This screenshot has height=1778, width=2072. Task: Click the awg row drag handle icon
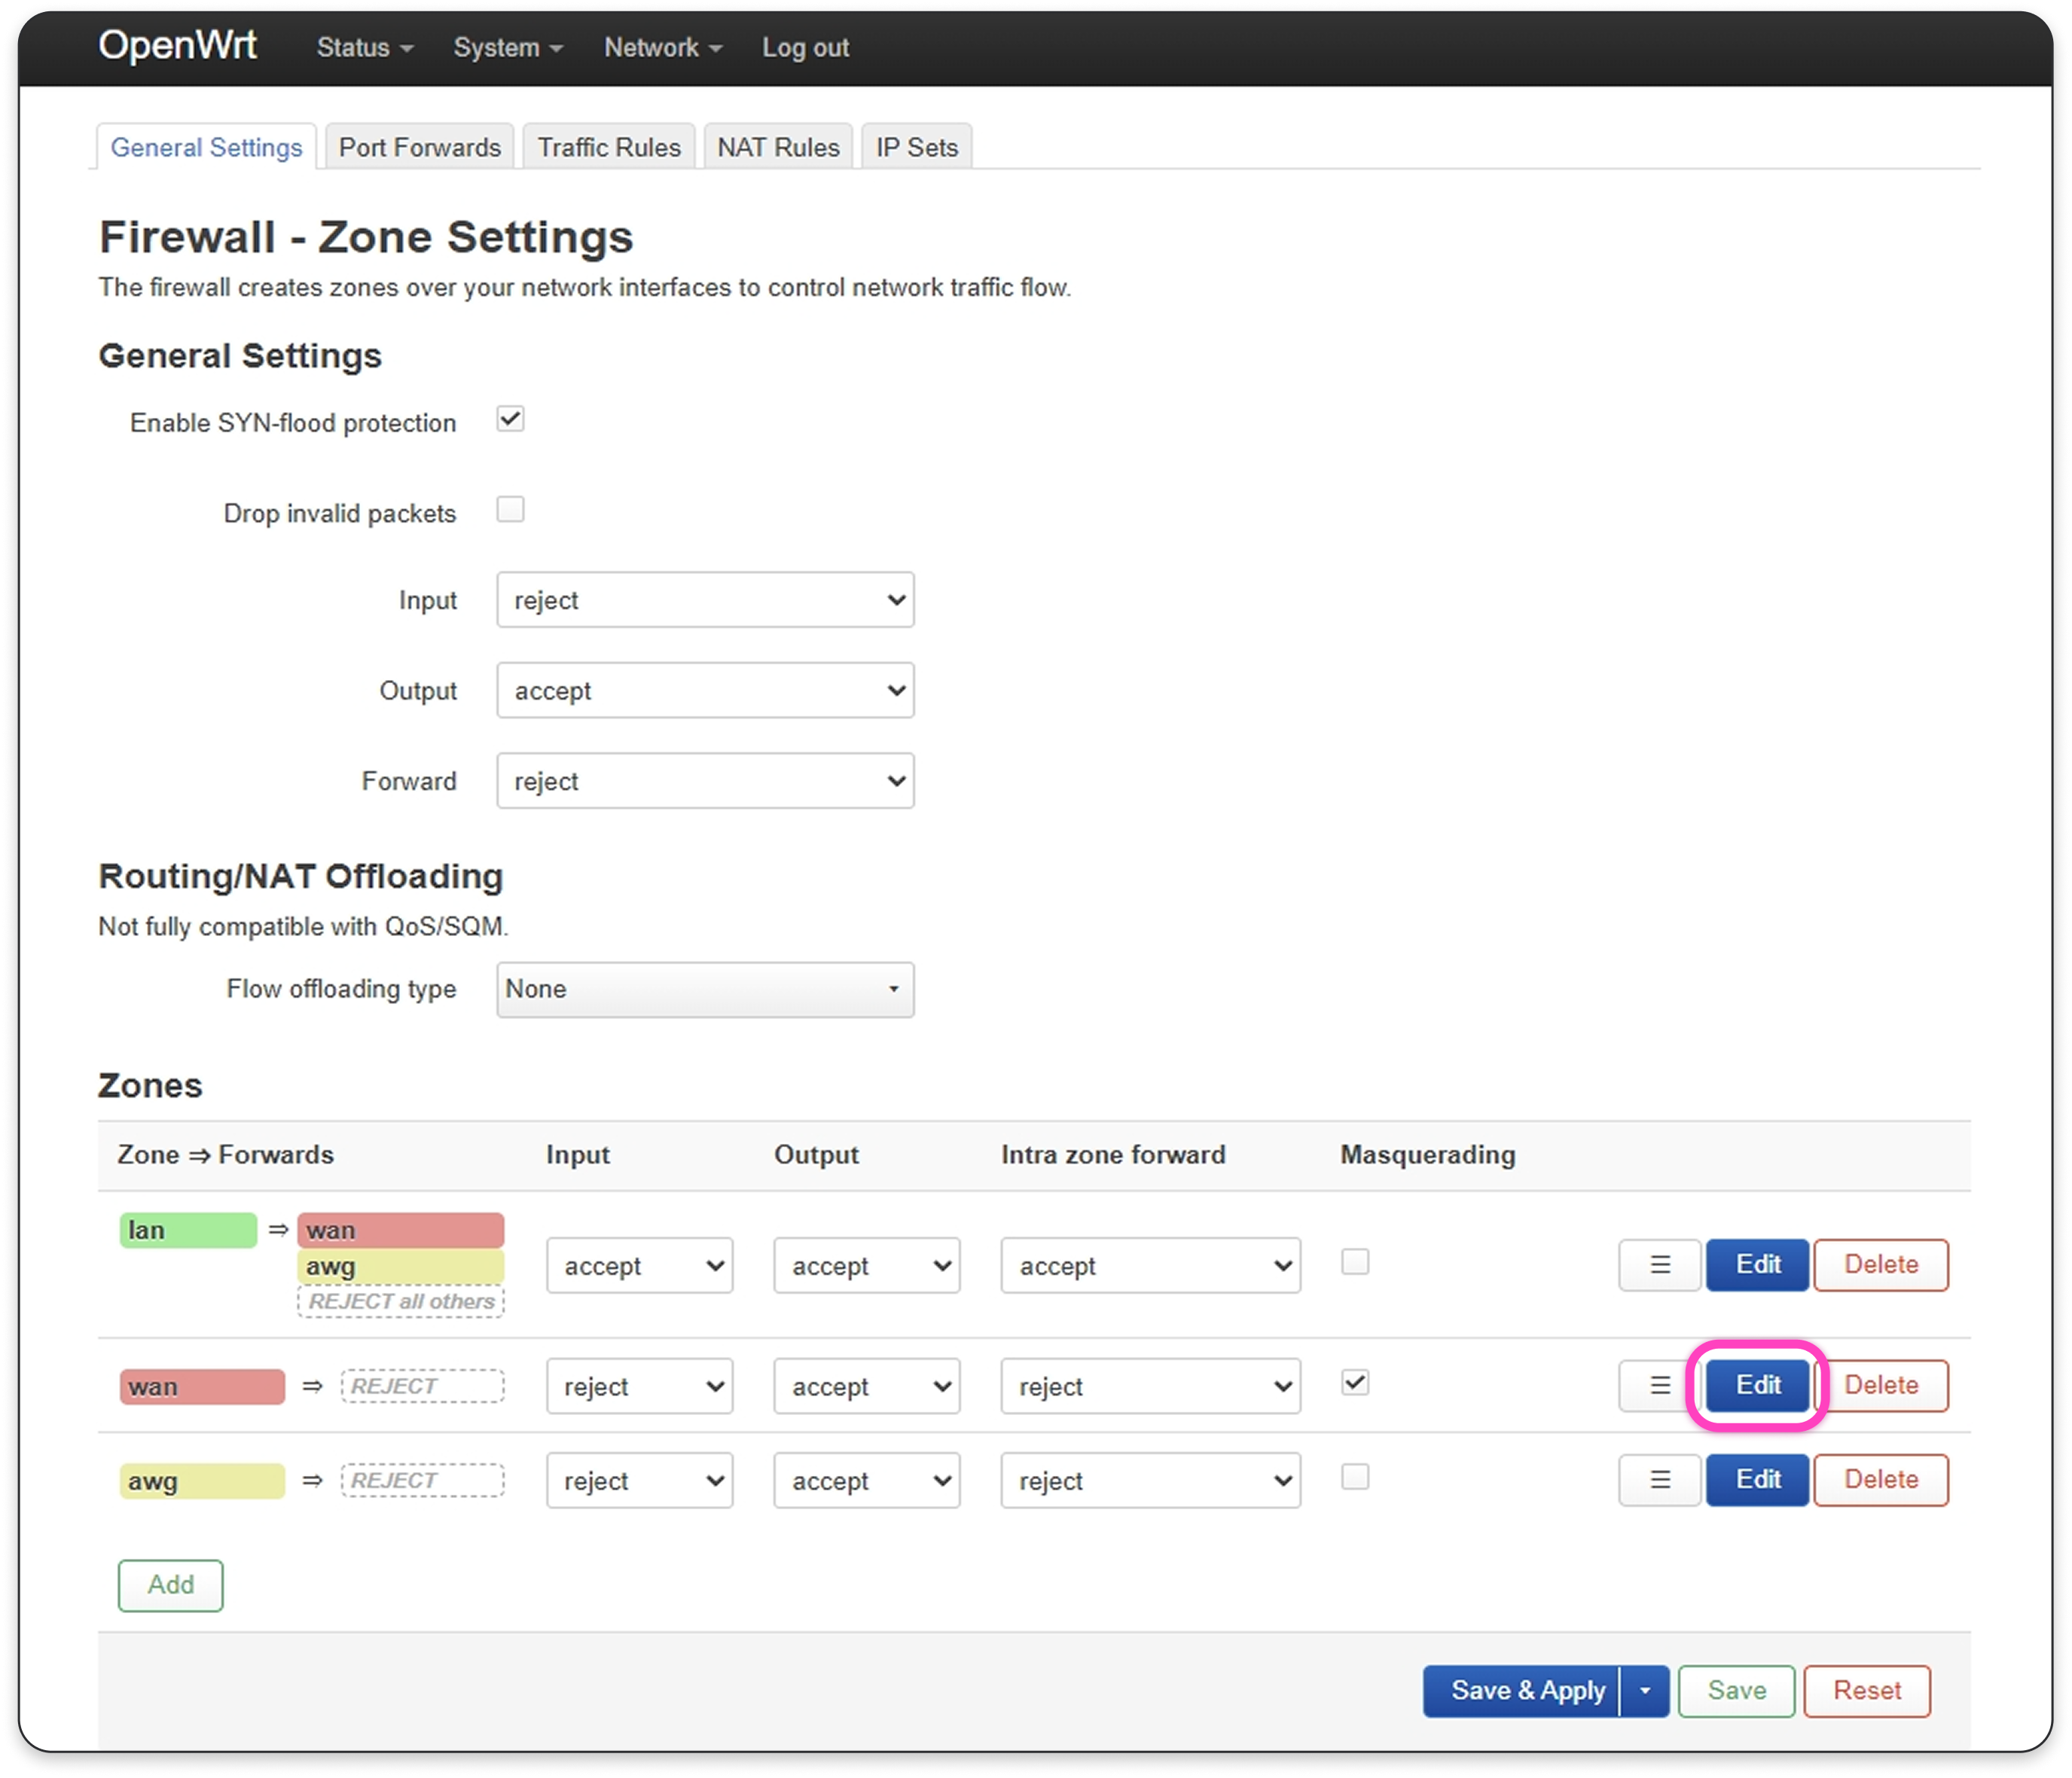[1659, 1480]
